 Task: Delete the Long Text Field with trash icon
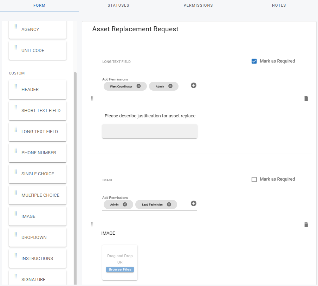coord(306,99)
